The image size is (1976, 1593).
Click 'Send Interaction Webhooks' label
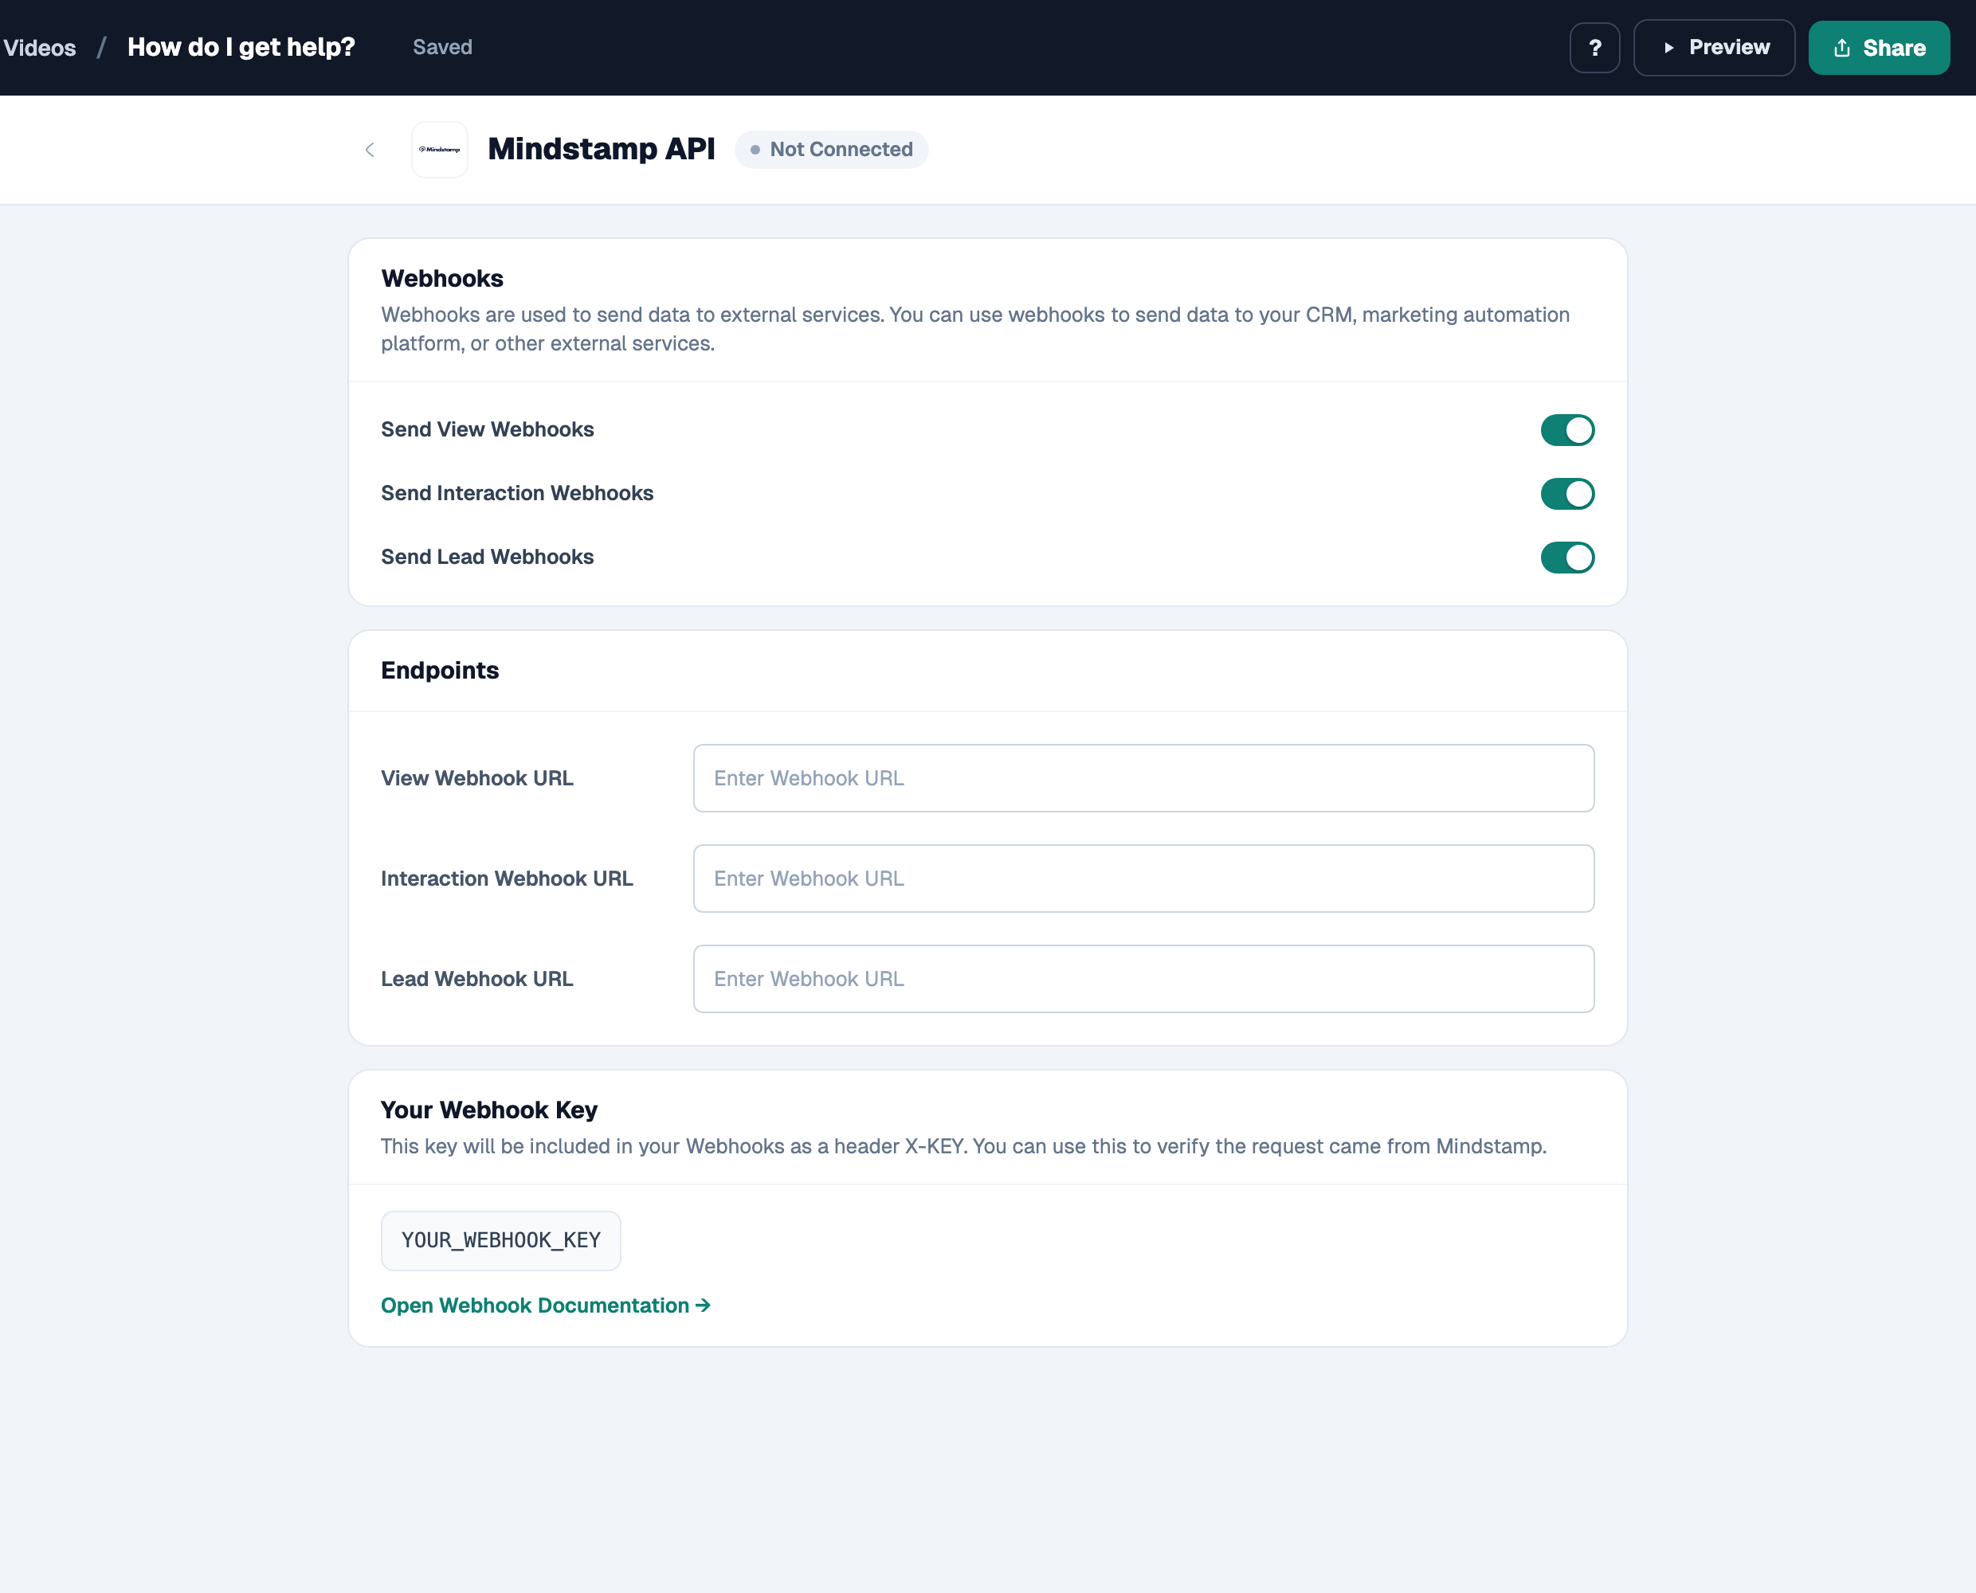(x=518, y=494)
